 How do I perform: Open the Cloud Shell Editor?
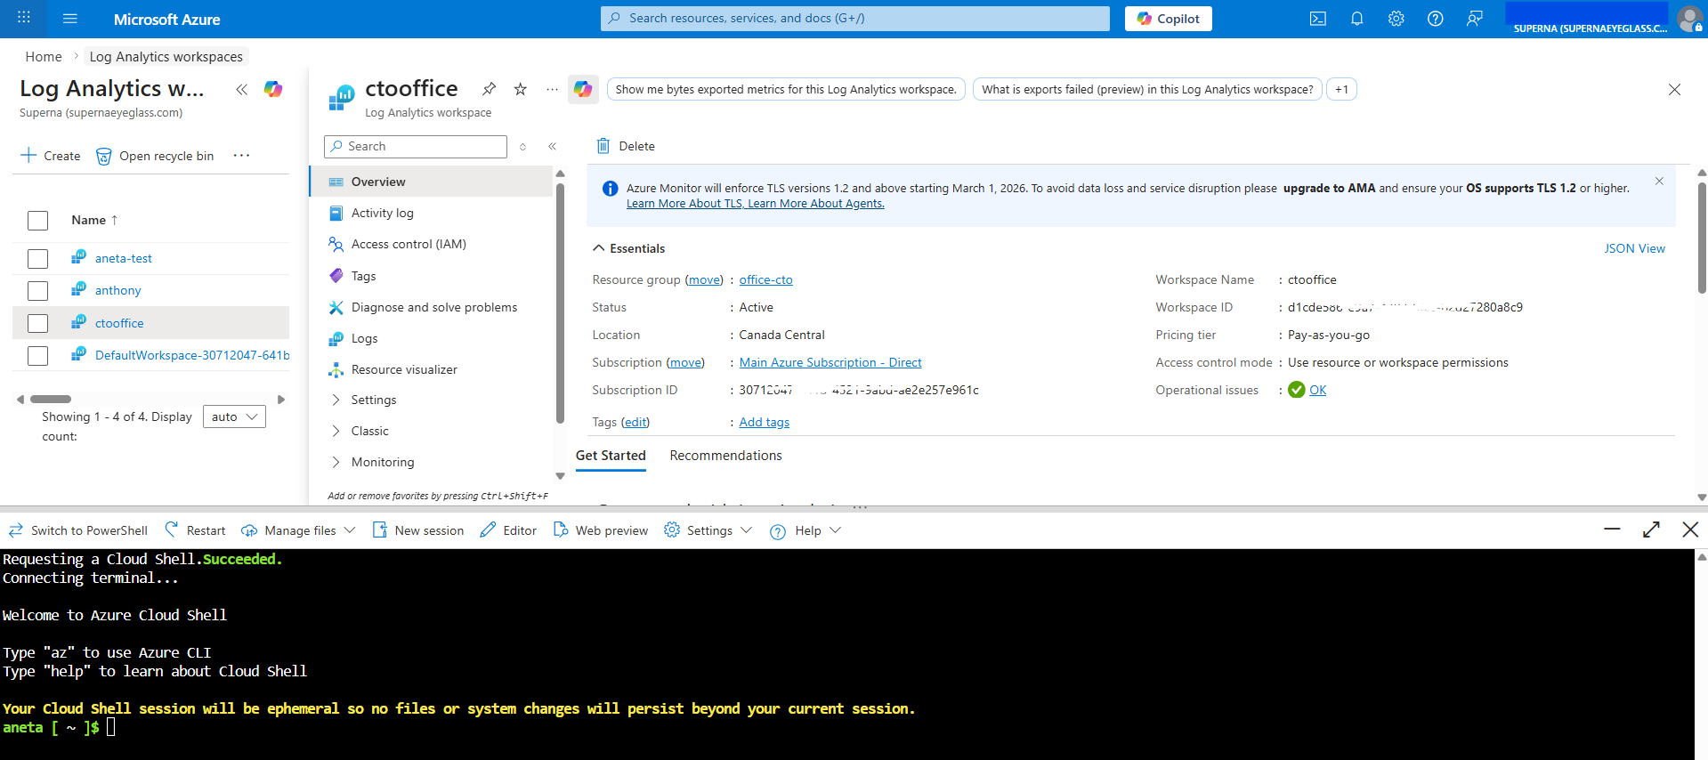pos(508,530)
